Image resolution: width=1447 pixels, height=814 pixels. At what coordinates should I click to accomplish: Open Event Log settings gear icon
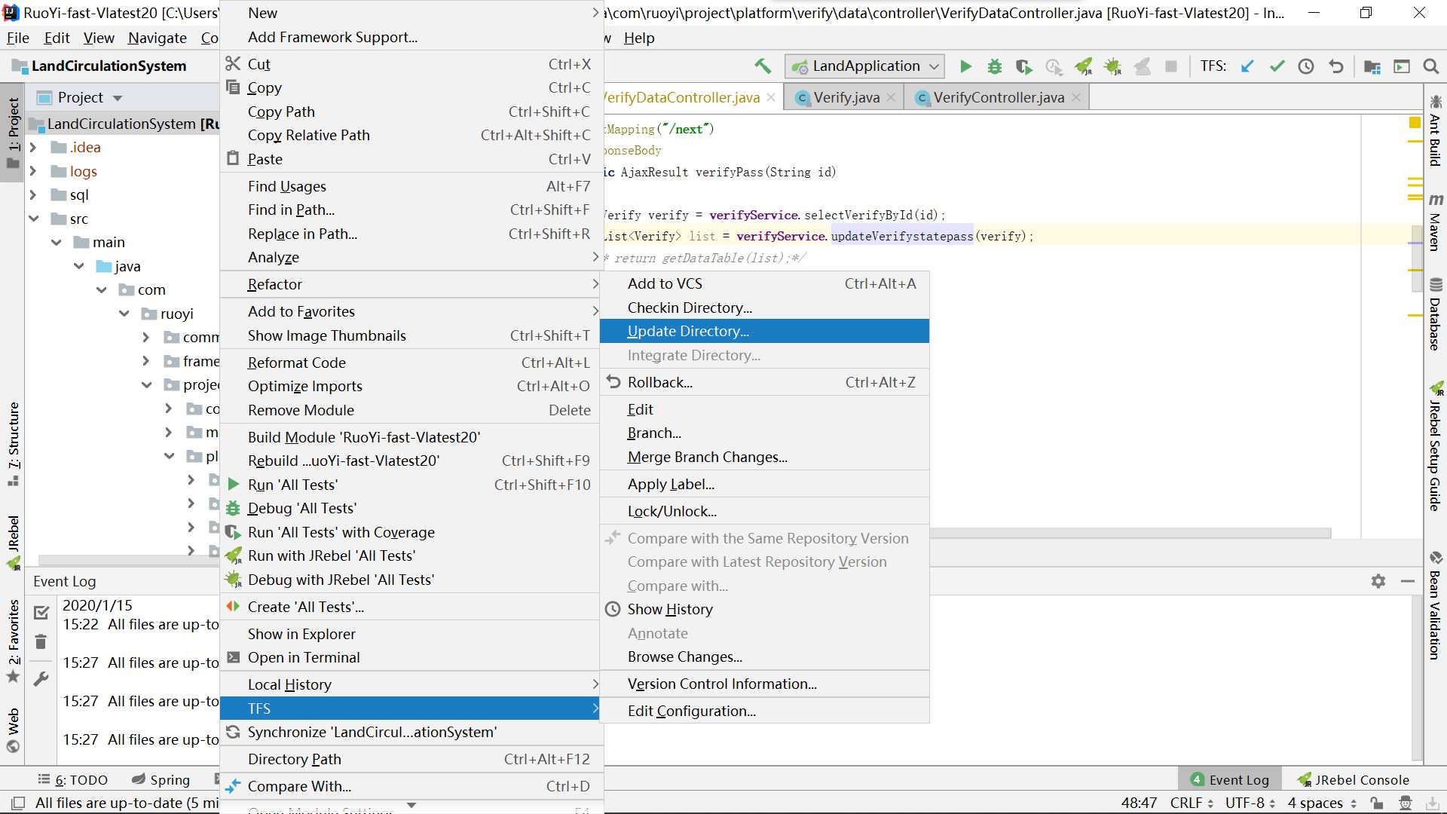tap(1378, 581)
